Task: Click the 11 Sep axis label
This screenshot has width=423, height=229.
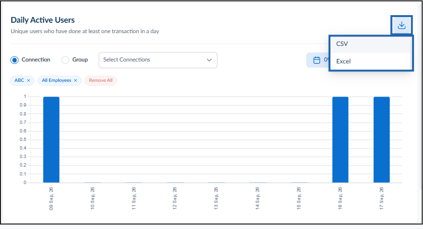Action: click(133, 198)
